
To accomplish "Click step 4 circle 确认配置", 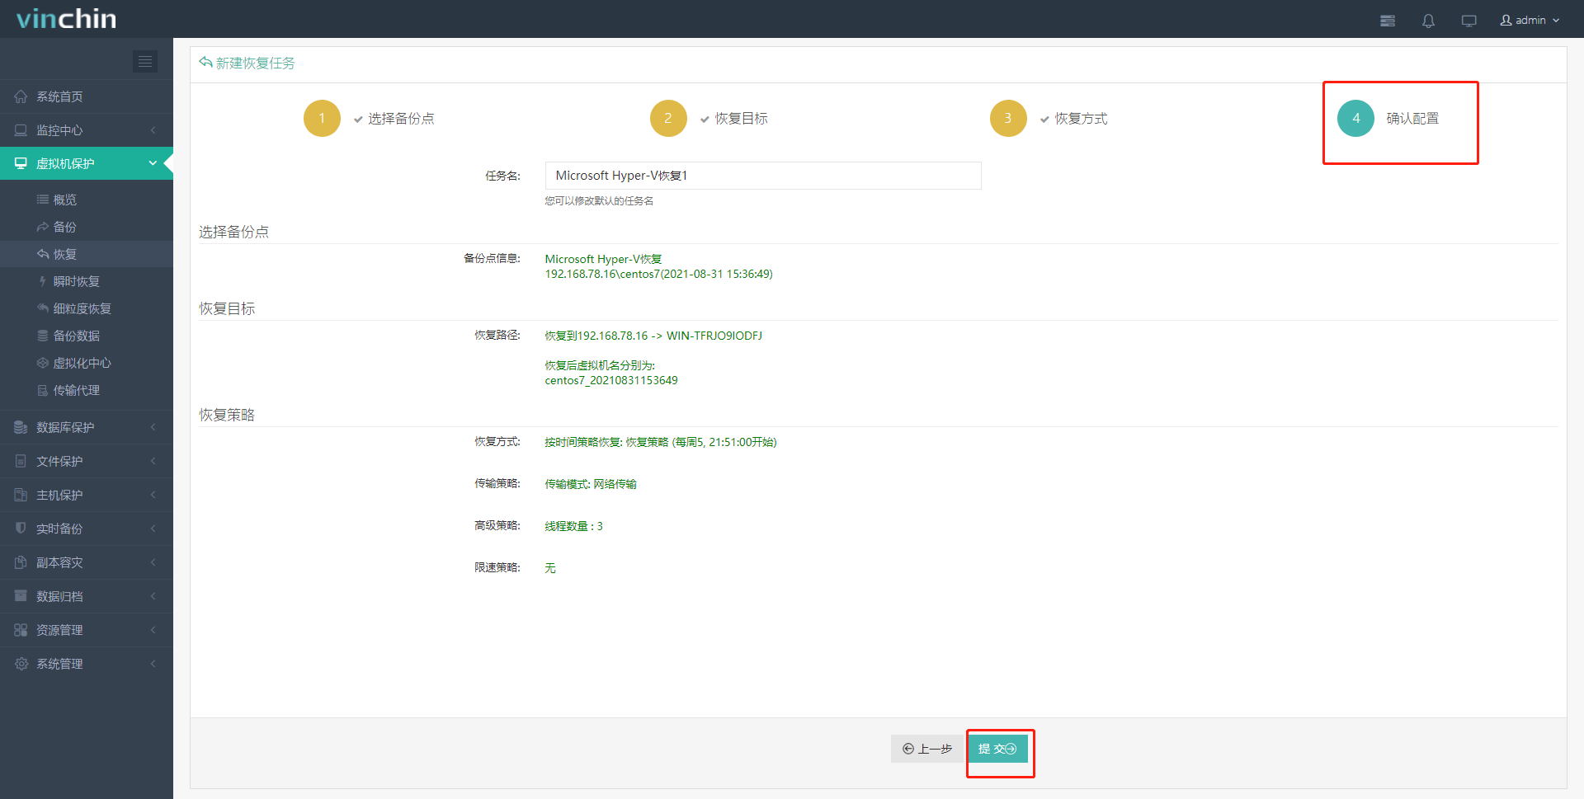I will click(x=1355, y=118).
